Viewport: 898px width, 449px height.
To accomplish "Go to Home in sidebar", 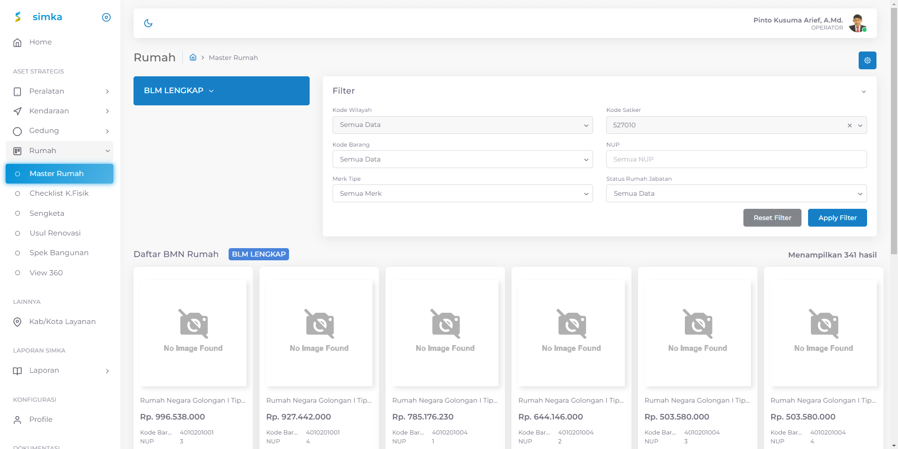I will 59,42.
